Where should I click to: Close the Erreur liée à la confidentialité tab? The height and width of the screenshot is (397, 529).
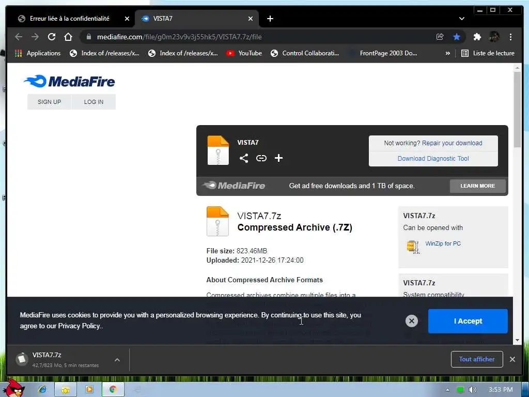coord(127,19)
